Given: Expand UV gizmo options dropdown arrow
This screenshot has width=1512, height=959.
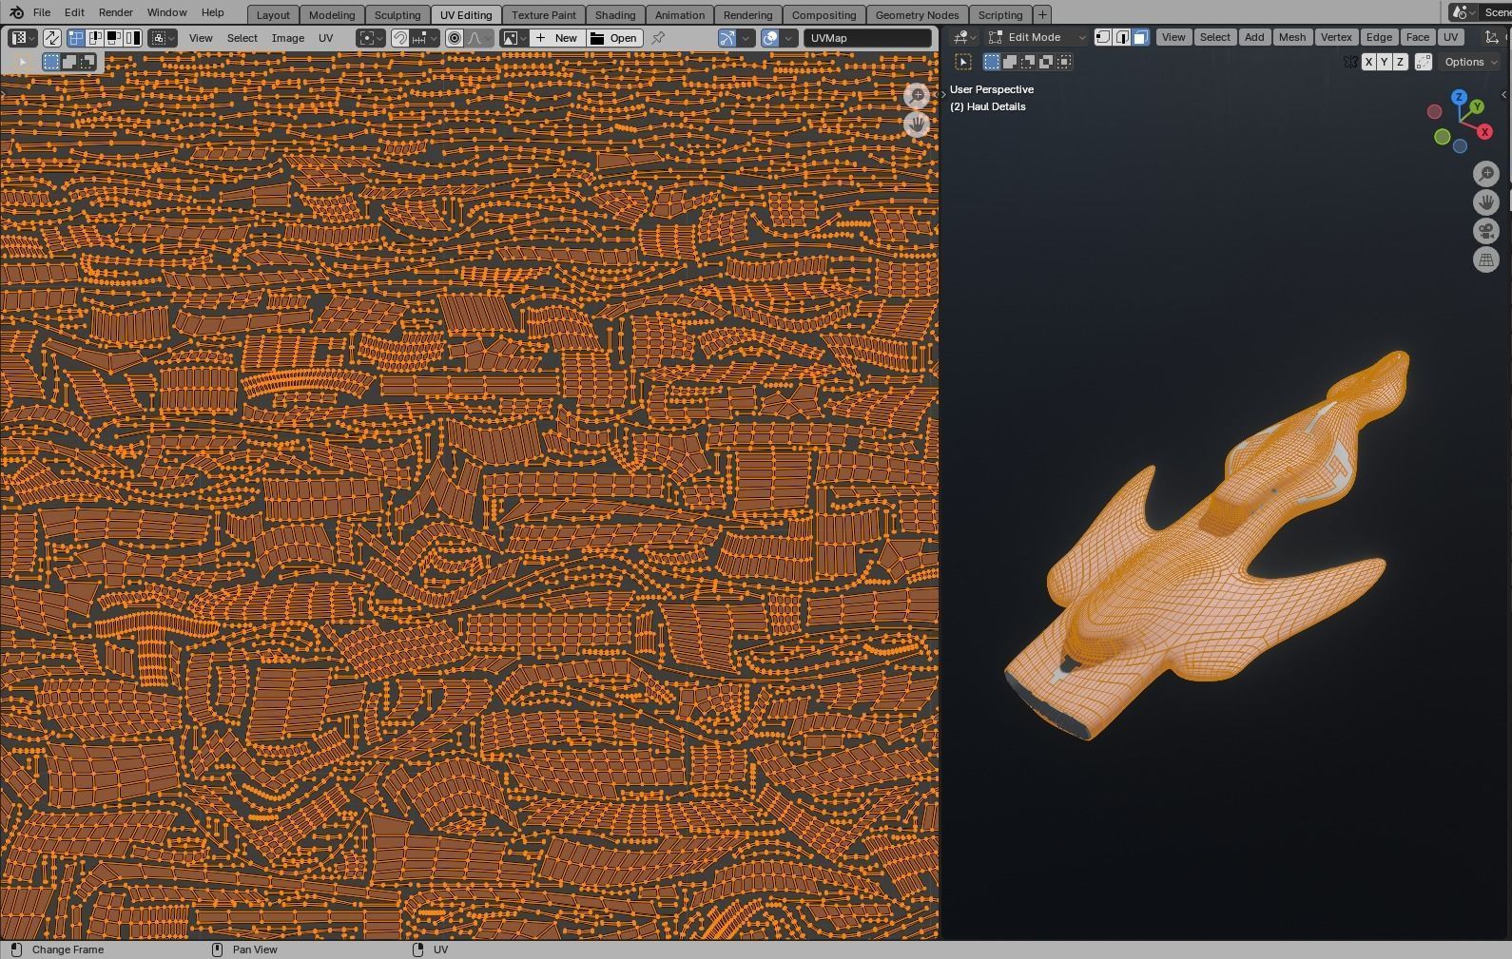Looking at the screenshot, I should click(746, 38).
